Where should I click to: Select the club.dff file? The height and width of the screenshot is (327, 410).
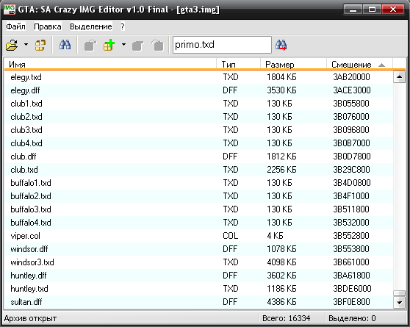198,157
